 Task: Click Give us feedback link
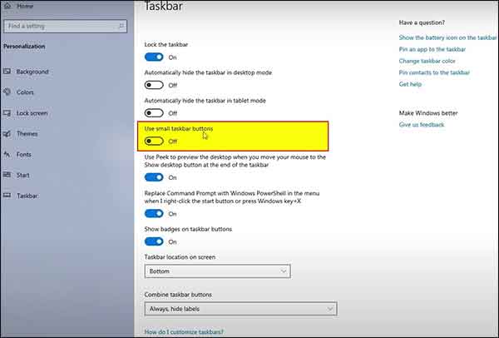[422, 125]
